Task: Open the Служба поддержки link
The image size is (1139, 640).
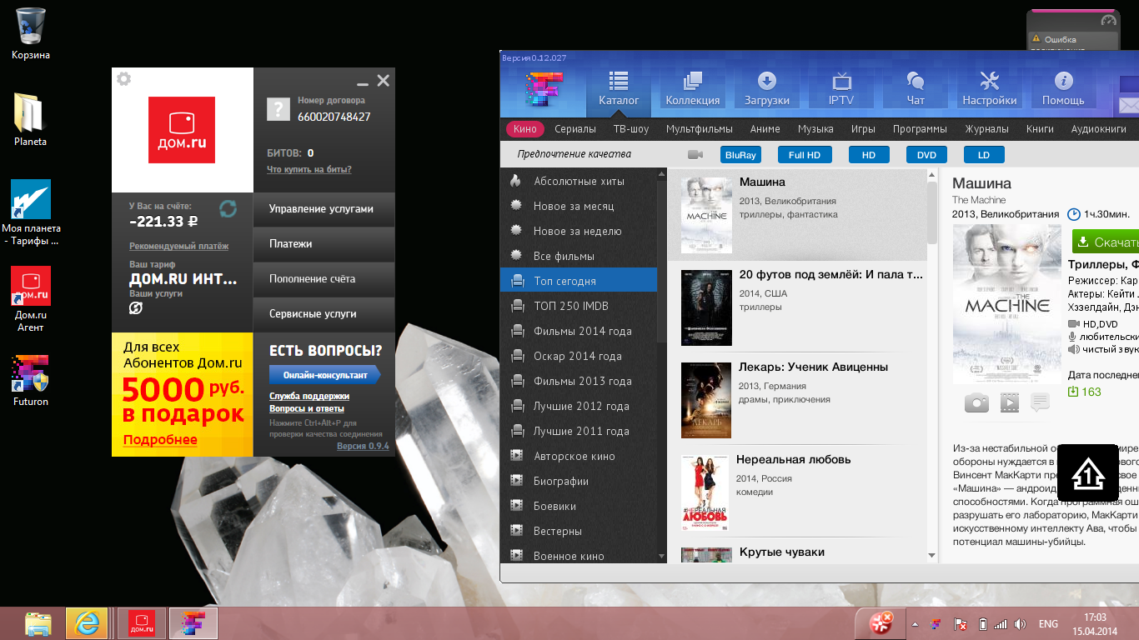Action: [309, 396]
